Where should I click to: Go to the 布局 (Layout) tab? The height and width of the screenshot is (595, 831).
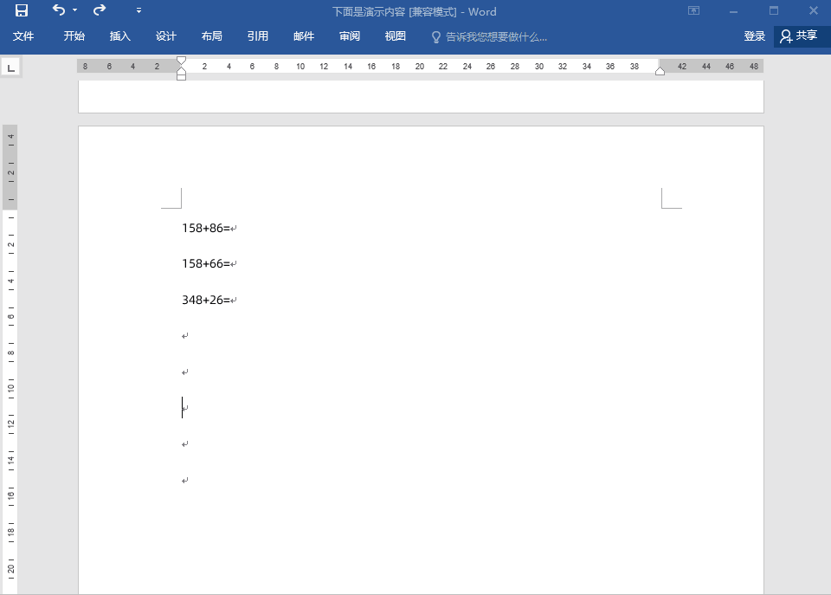pos(212,36)
